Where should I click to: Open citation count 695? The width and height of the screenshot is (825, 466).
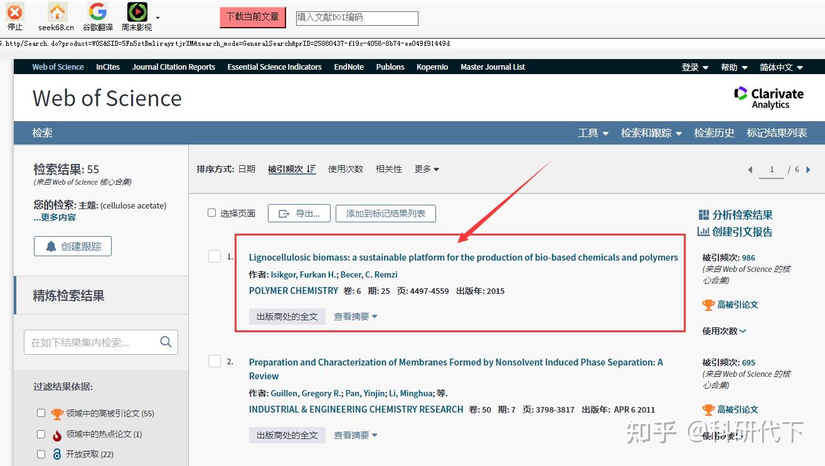point(748,362)
